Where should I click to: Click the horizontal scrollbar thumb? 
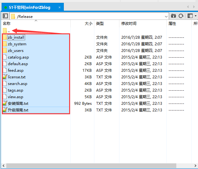[91, 166]
